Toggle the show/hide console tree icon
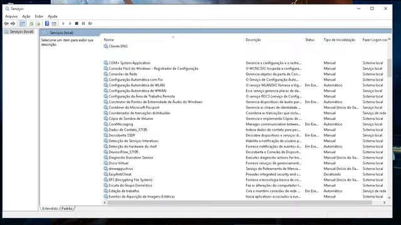The width and height of the screenshot is (401, 225). coord(23,24)
